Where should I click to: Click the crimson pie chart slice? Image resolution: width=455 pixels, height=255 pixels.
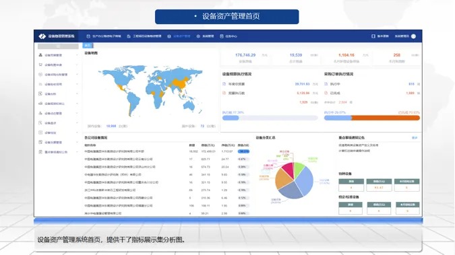point(289,170)
